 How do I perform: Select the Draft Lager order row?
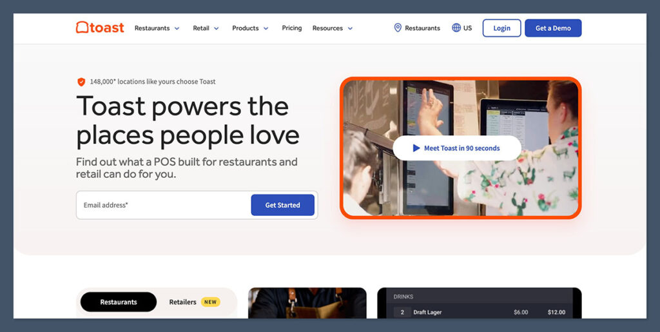(x=480, y=312)
